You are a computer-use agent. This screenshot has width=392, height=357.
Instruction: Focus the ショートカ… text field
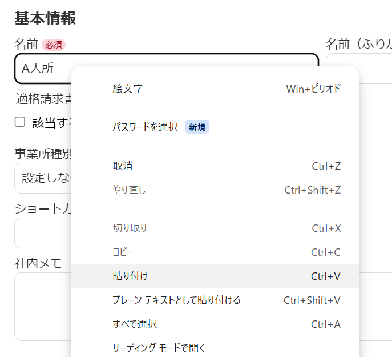pos(43,233)
